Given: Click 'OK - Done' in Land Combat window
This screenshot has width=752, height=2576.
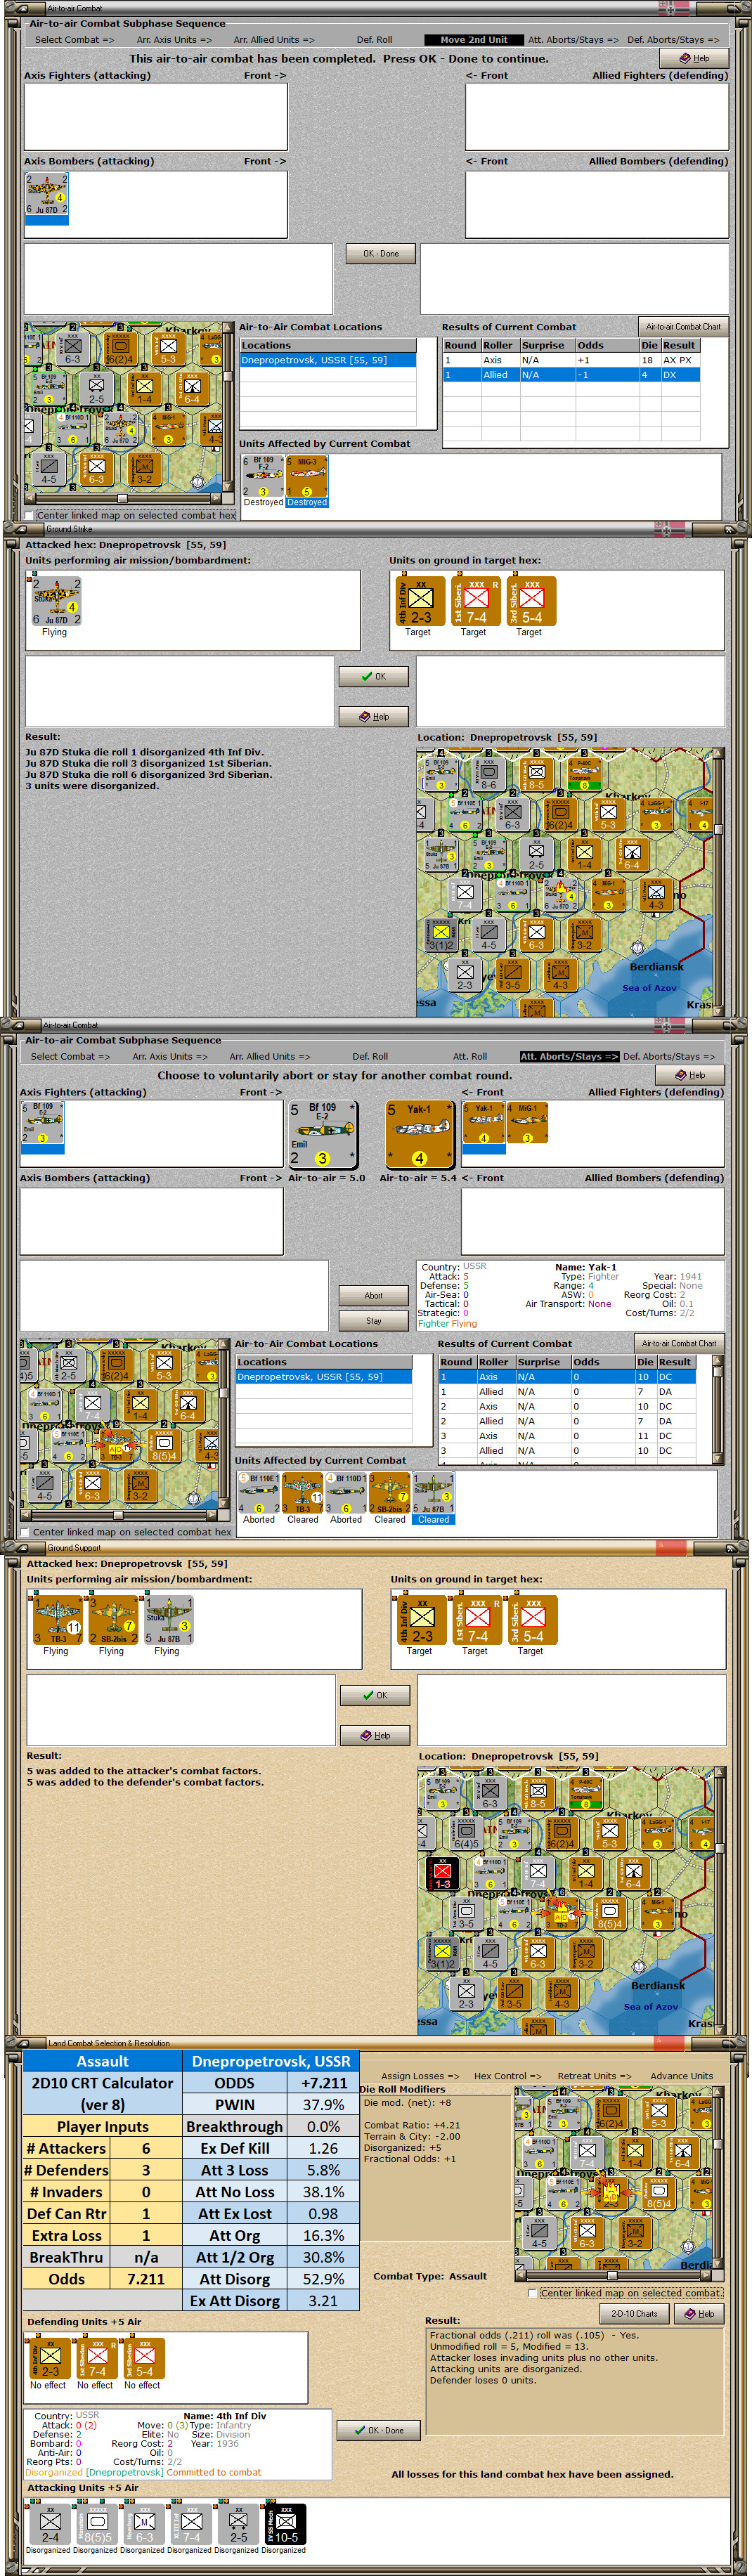Looking at the screenshot, I should click(379, 2430).
